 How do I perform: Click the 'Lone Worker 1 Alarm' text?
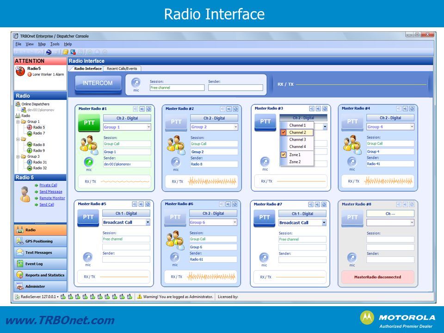click(x=48, y=74)
